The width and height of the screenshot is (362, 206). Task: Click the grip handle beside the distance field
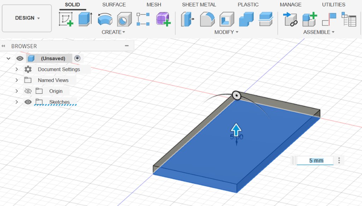(293, 160)
